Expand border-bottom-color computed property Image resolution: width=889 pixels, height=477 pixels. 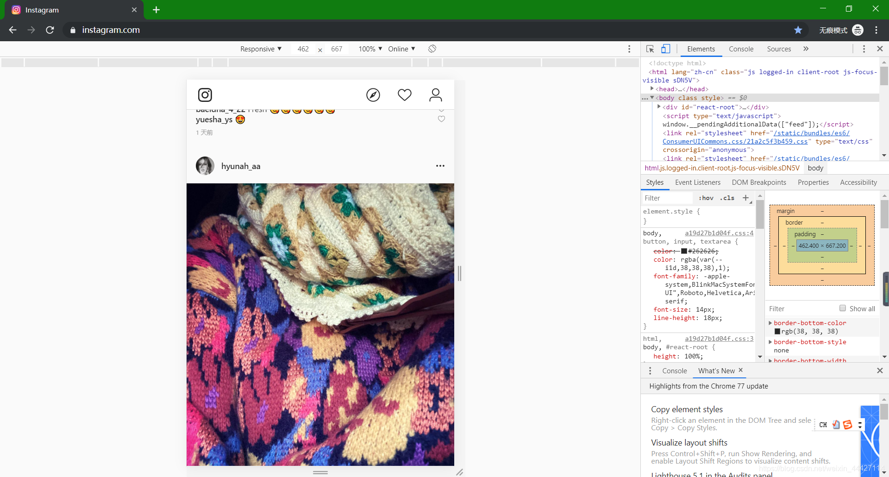pos(770,323)
